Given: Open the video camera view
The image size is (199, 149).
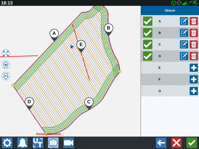Looking at the screenshot, I should (x=69, y=143).
